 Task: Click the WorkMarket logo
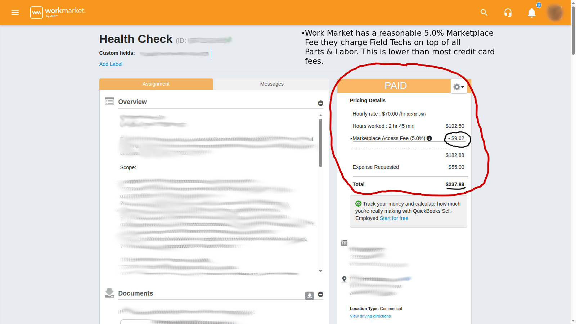(x=58, y=13)
